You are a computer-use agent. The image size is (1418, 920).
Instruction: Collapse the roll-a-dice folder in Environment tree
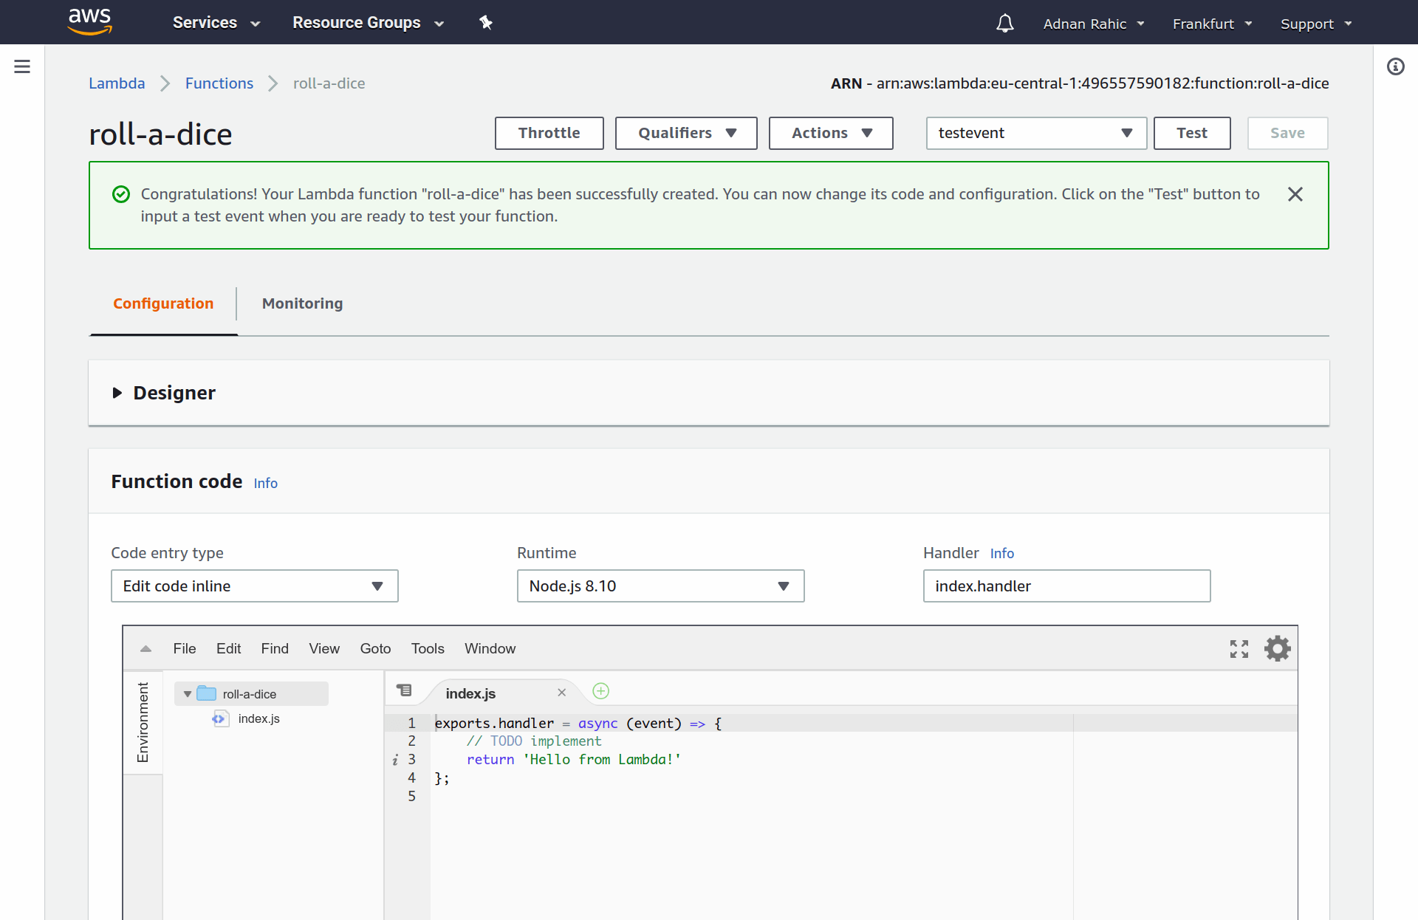187,694
